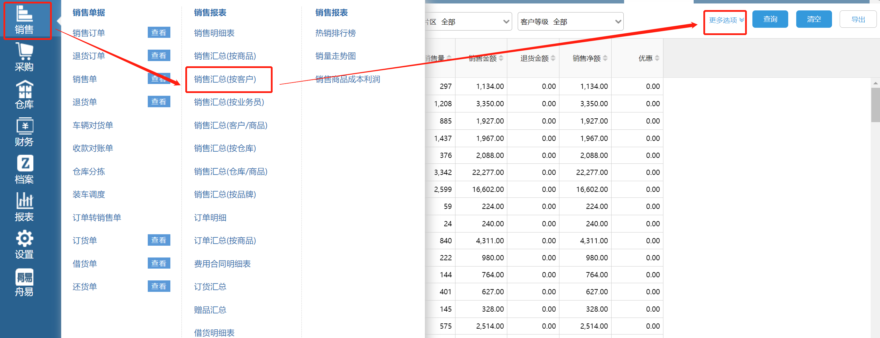Open 销售汇总(按业务员) report
The width and height of the screenshot is (880, 338).
coord(229,102)
